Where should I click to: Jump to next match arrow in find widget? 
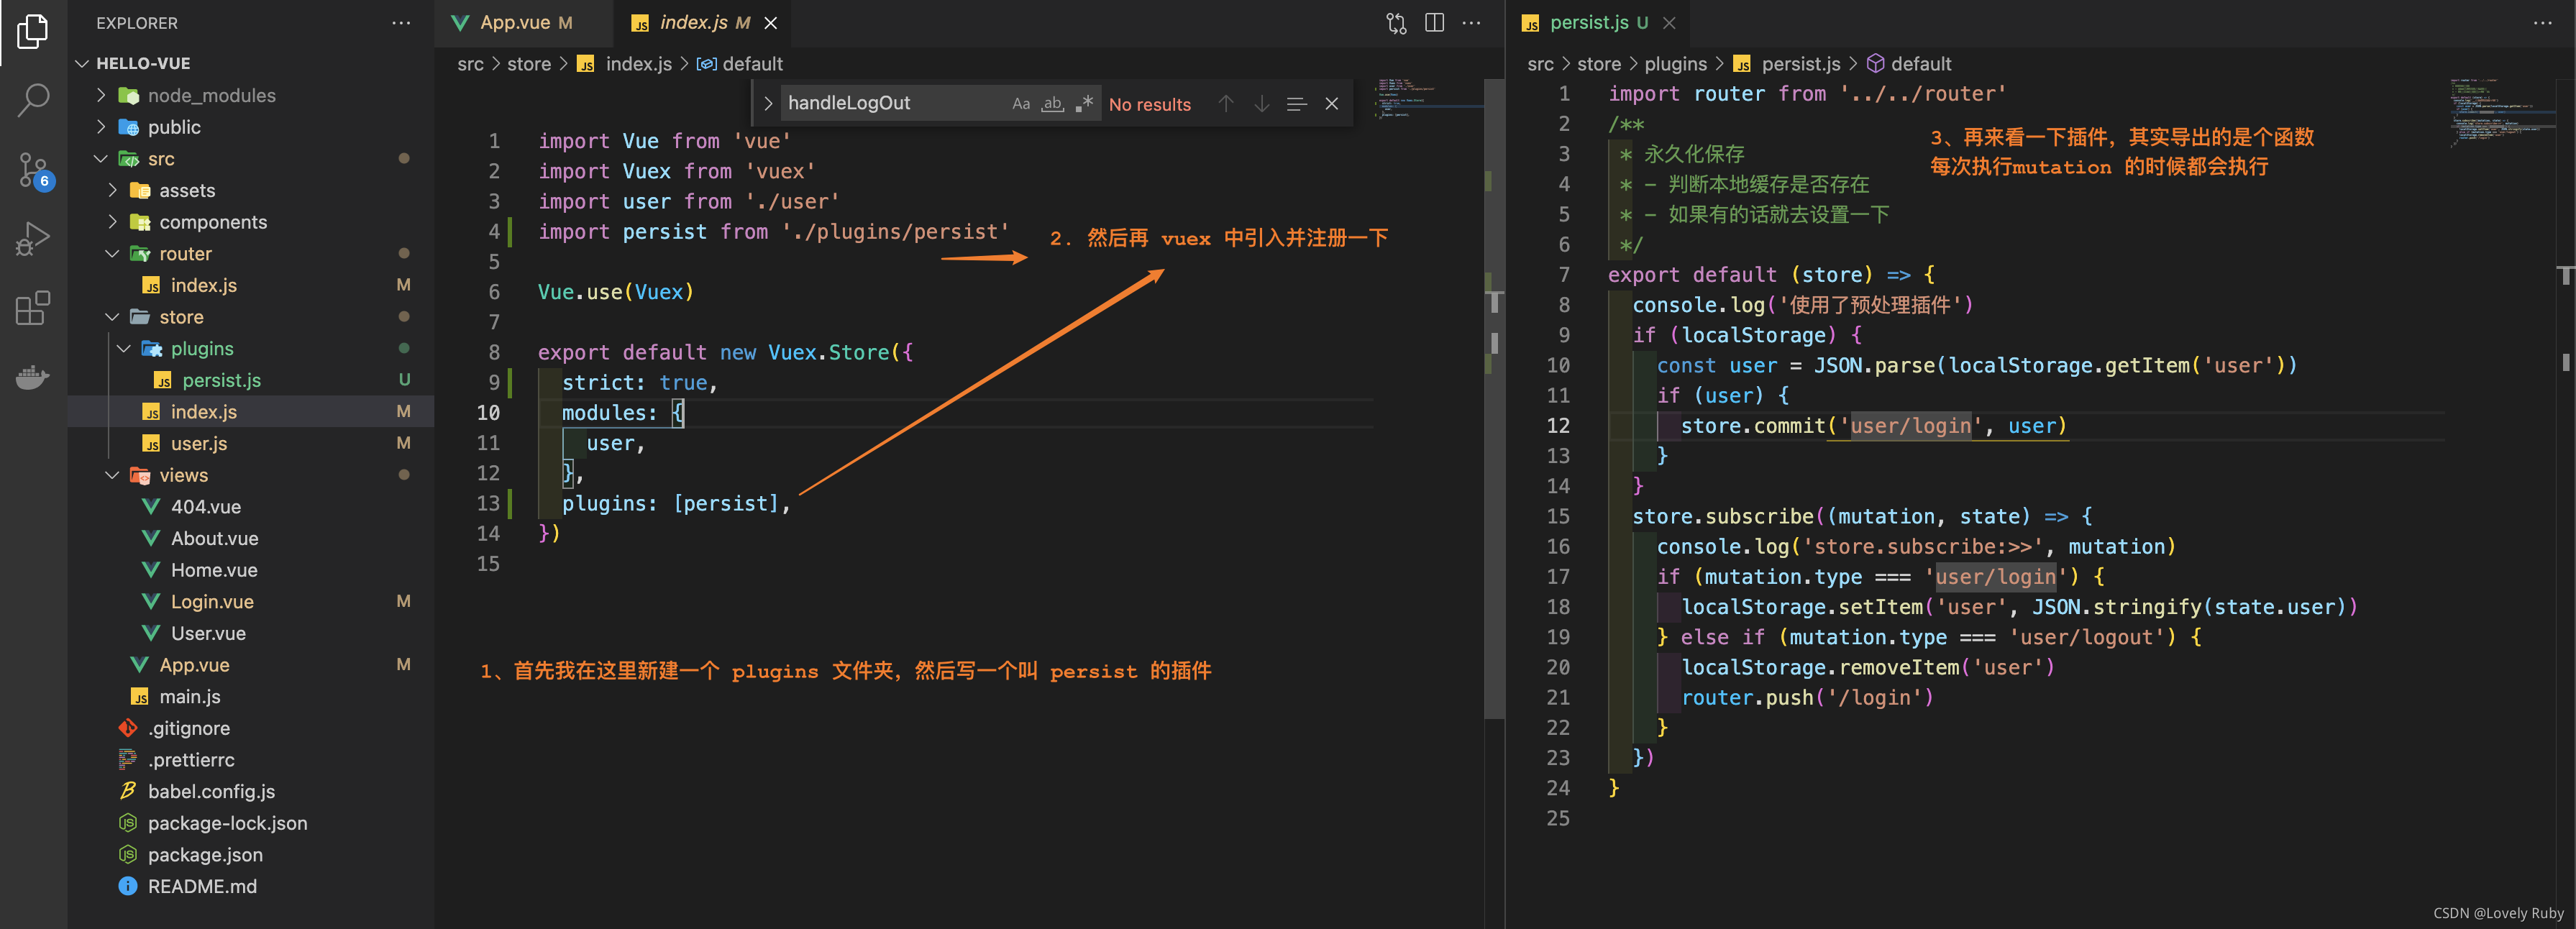pos(1262,104)
